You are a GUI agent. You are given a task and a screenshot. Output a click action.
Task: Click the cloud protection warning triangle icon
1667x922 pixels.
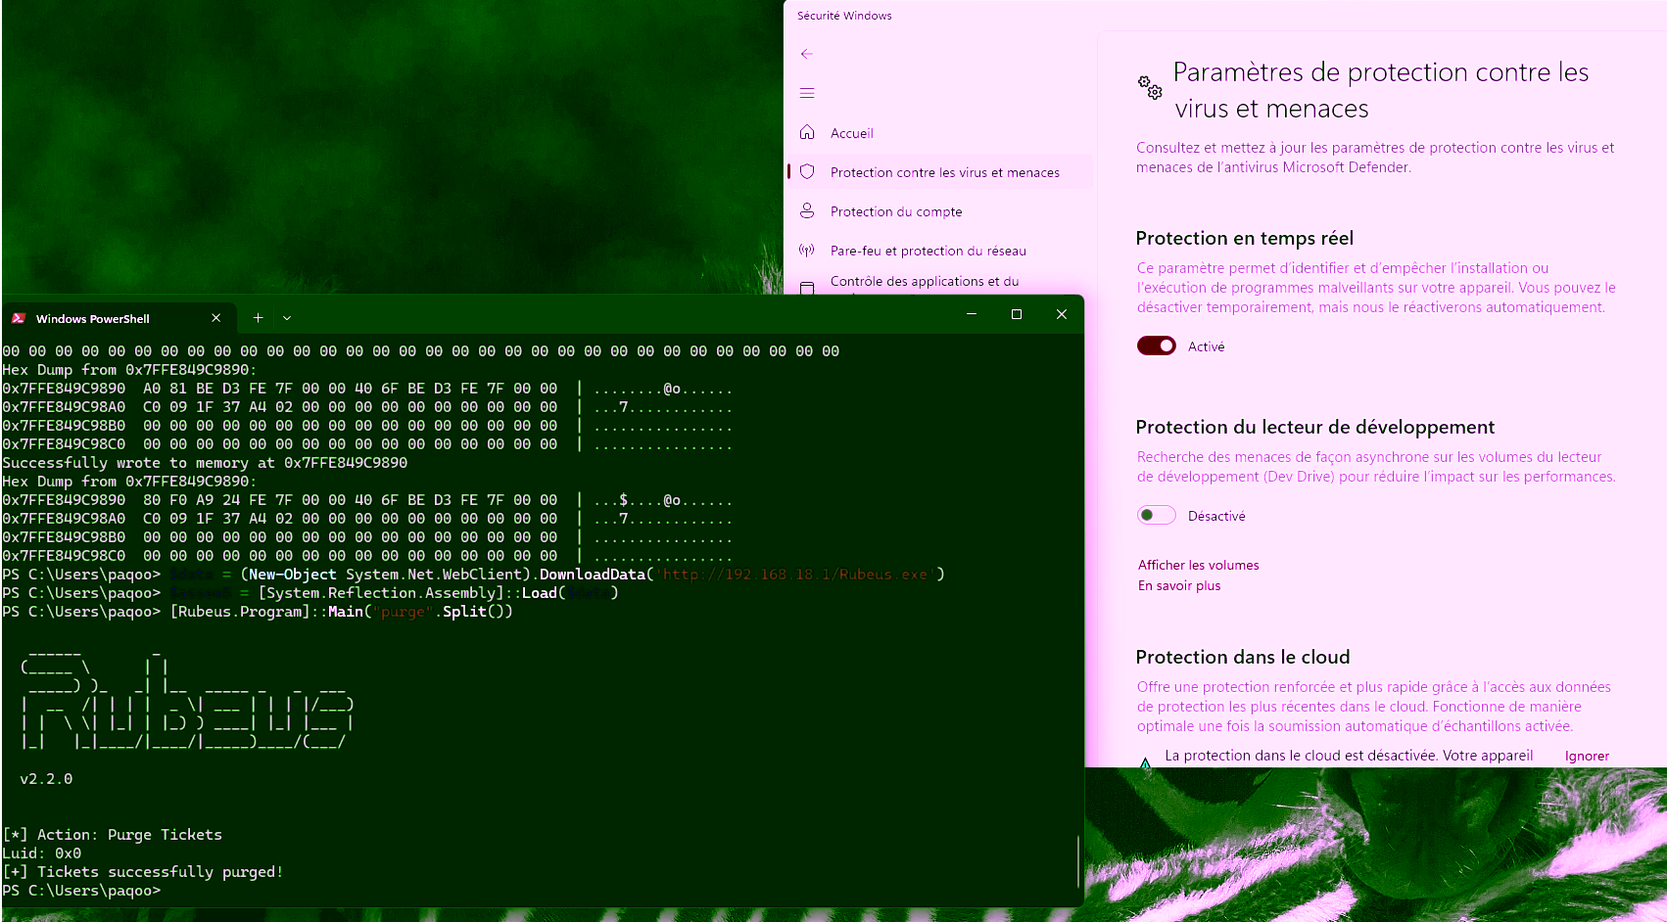pos(1145,761)
